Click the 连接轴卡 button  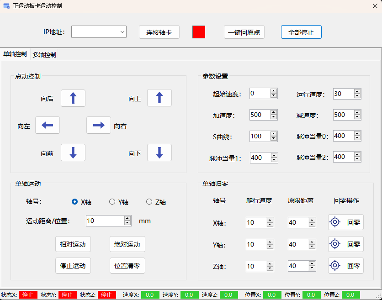click(159, 32)
